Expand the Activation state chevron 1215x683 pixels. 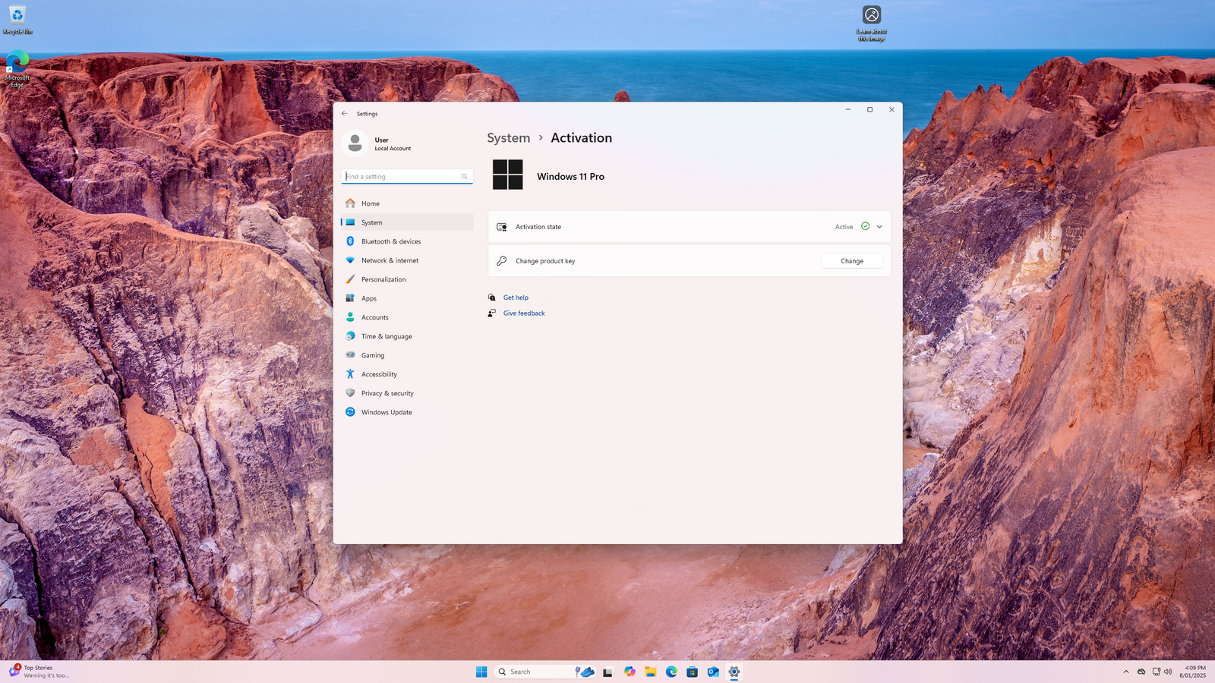[879, 227]
